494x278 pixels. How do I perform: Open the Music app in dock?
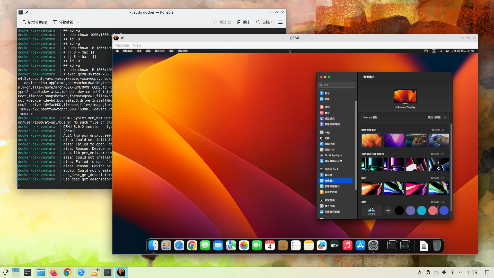tap(347, 246)
